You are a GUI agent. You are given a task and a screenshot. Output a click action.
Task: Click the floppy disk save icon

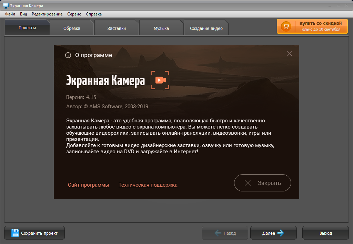tap(15, 233)
